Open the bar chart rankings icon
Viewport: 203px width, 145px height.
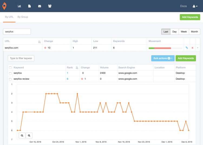19,6
